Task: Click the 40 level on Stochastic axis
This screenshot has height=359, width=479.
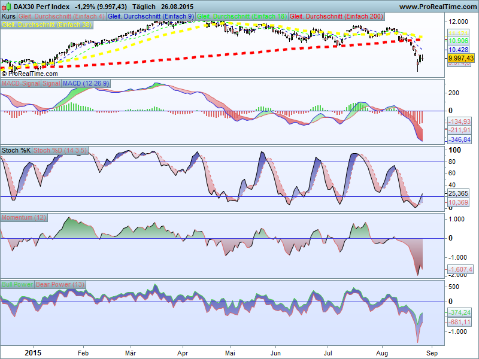Action: pyautogui.click(x=452, y=185)
